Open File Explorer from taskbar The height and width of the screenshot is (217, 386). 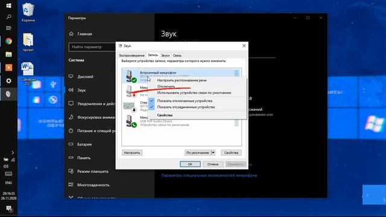8,54
